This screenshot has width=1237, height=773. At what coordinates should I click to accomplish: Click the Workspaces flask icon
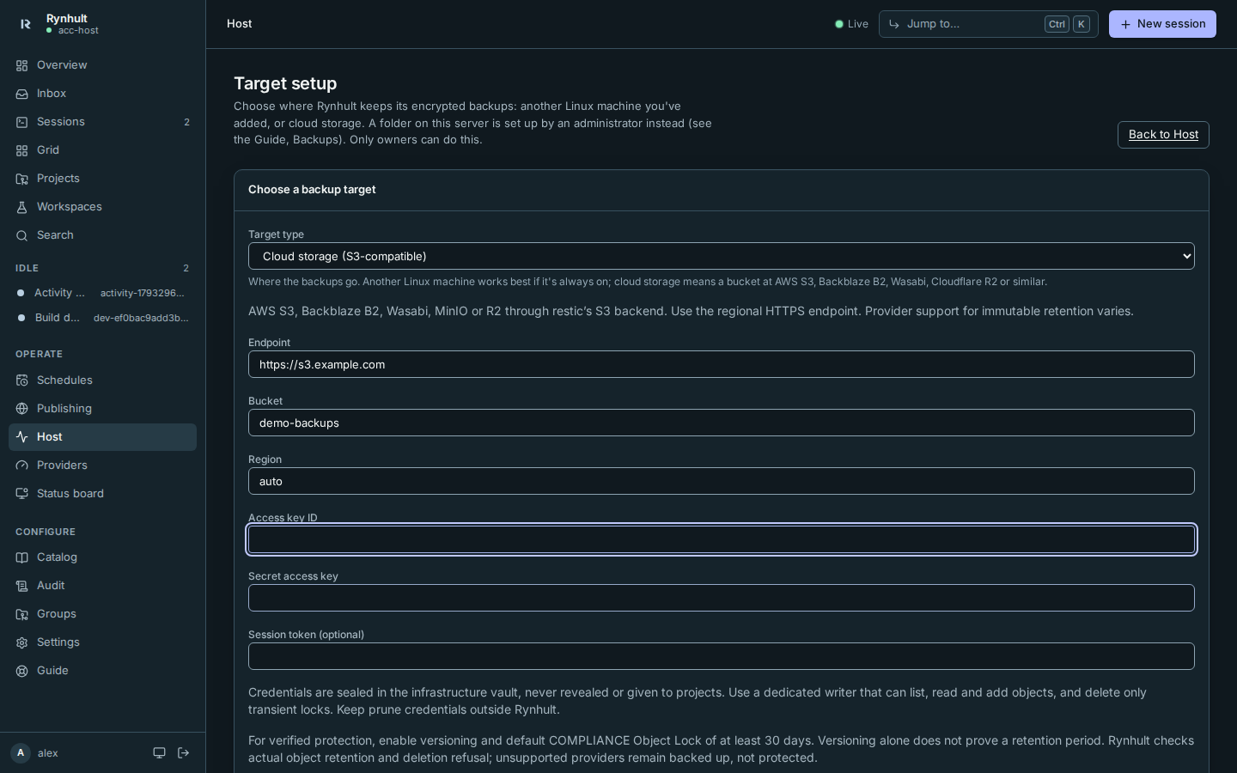(22, 207)
